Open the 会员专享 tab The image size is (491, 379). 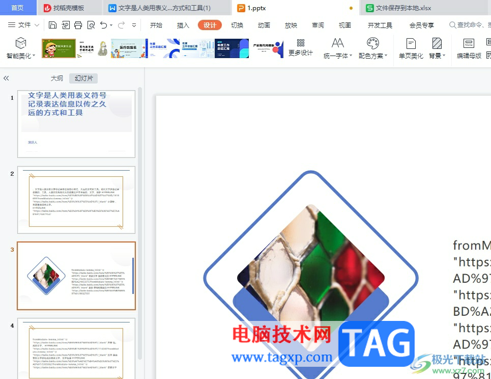[x=421, y=25]
